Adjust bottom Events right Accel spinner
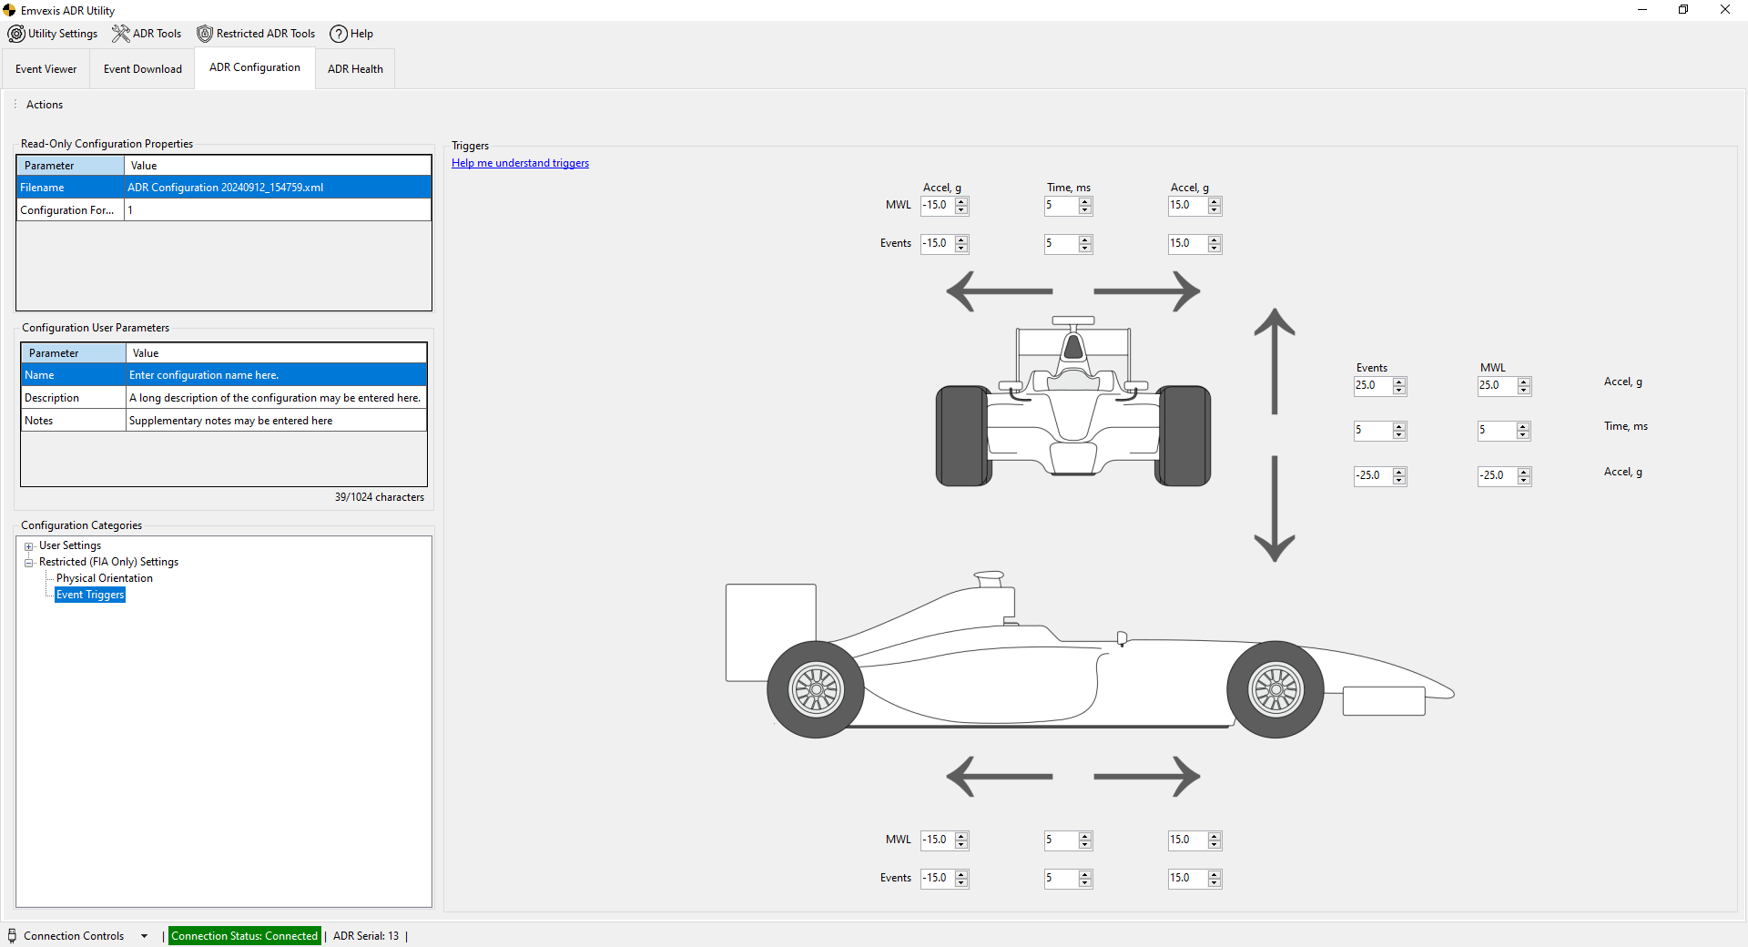1748x947 pixels. pyautogui.click(x=1214, y=879)
